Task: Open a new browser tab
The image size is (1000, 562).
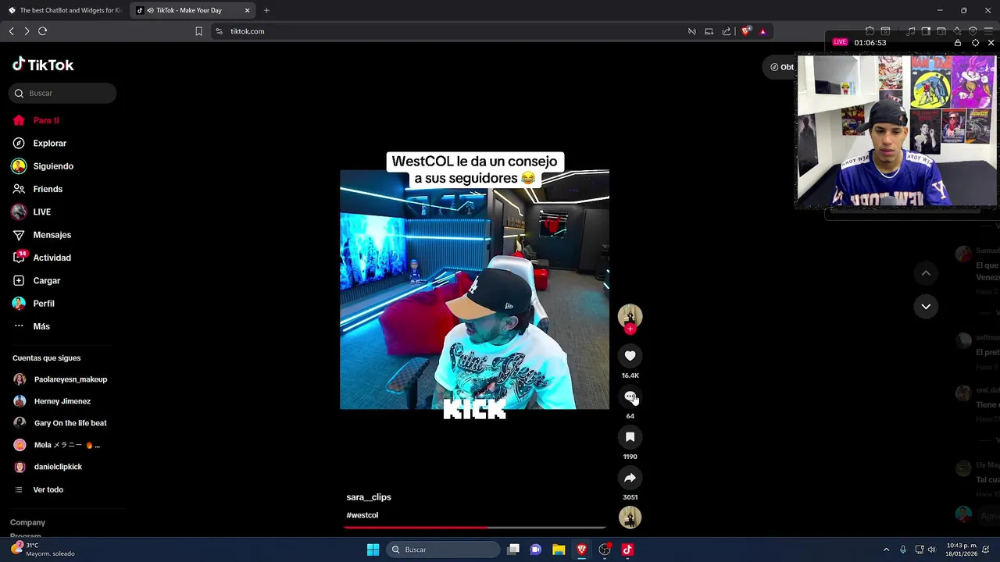Action: [266, 10]
